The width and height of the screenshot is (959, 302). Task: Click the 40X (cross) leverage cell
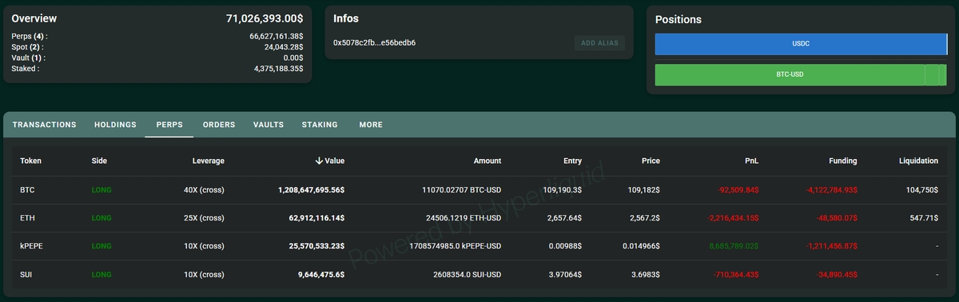pos(204,190)
